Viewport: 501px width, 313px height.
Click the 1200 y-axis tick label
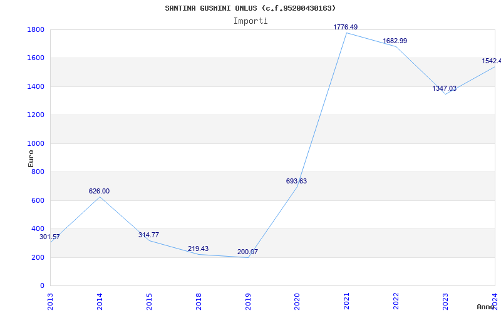coord(36,115)
